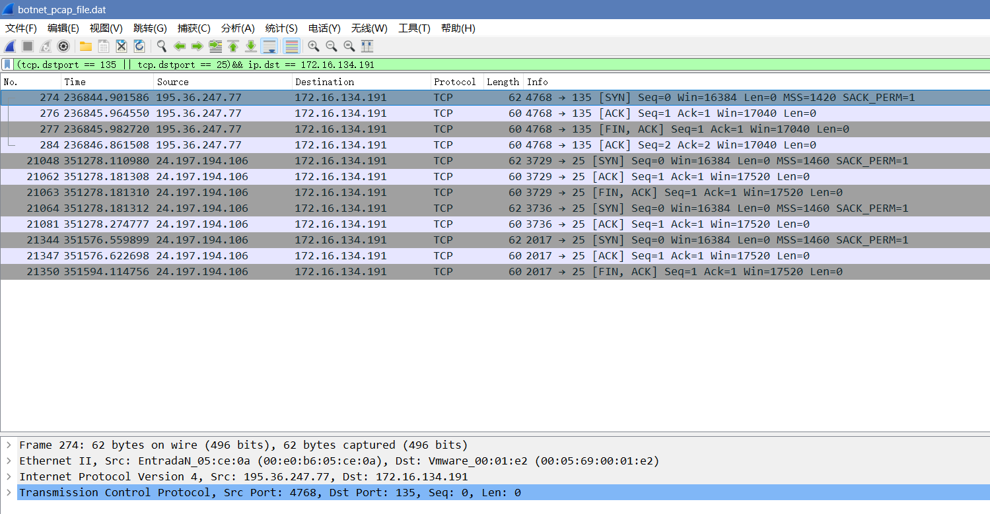This screenshot has width=990, height=514.
Task: Click timestamp 351576.559899
Action: pyautogui.click(x=106, y=240)
